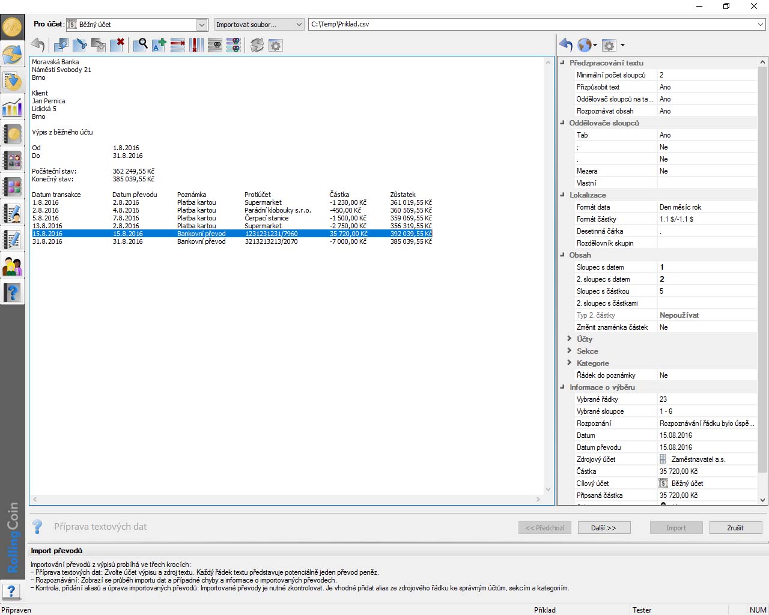Open the users group sidebar icon
Viewport: 769px width, 615px height.
12,266
